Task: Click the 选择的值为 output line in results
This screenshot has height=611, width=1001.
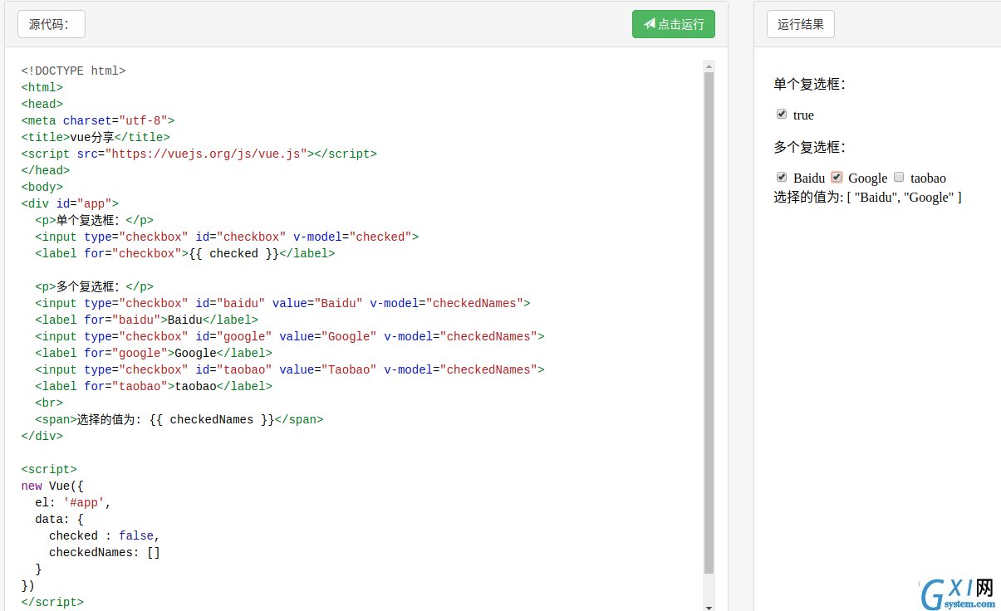Action: [867, 198]
